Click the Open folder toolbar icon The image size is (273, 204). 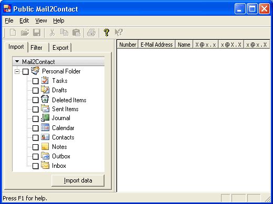[x=25, y=33]
